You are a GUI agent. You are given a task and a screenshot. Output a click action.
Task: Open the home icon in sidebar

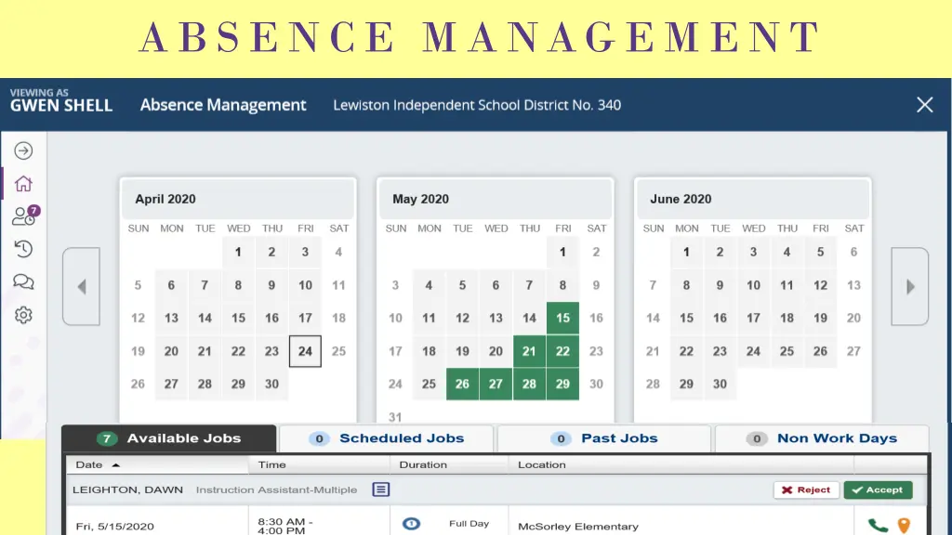point(23,183)
